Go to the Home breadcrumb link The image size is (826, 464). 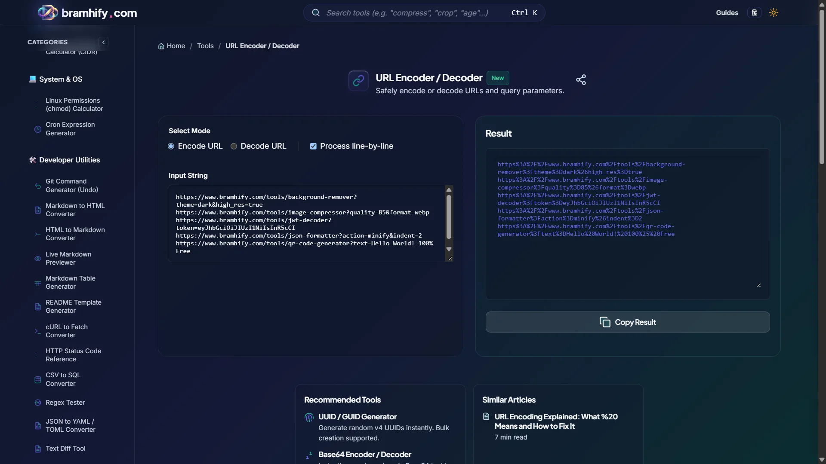pos(172,46)
